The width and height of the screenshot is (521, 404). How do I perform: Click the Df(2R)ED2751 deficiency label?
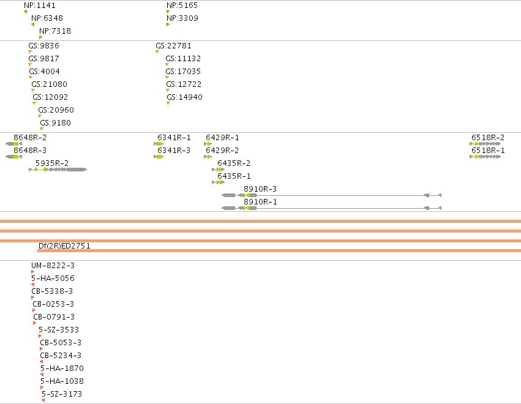(64, 246)
